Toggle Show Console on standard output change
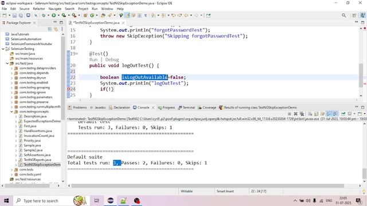The image size is (367, 206). coord(329,114)
